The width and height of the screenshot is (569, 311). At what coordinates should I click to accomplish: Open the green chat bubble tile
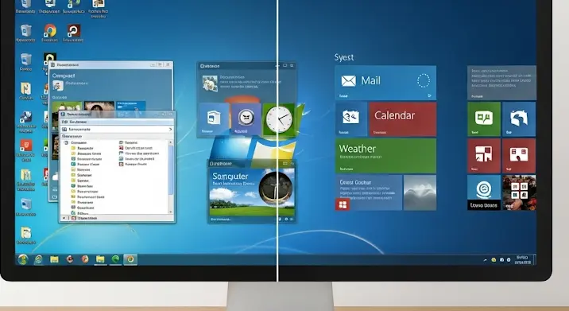click(484, 119)
